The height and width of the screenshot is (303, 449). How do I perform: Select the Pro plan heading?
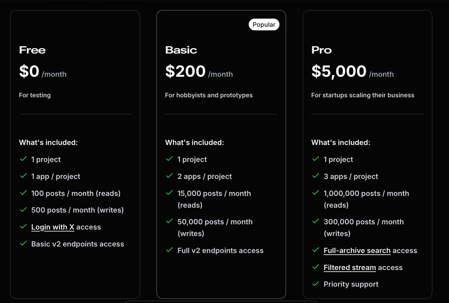point(321,50)
